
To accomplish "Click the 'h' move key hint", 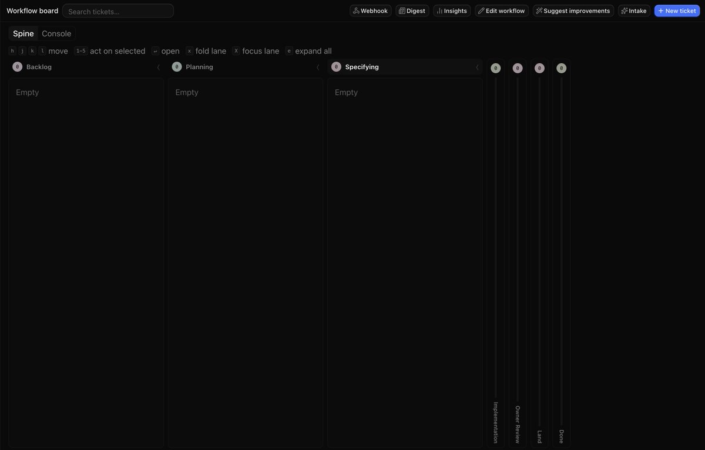I will pyautogui.click(x=13, y=51).
